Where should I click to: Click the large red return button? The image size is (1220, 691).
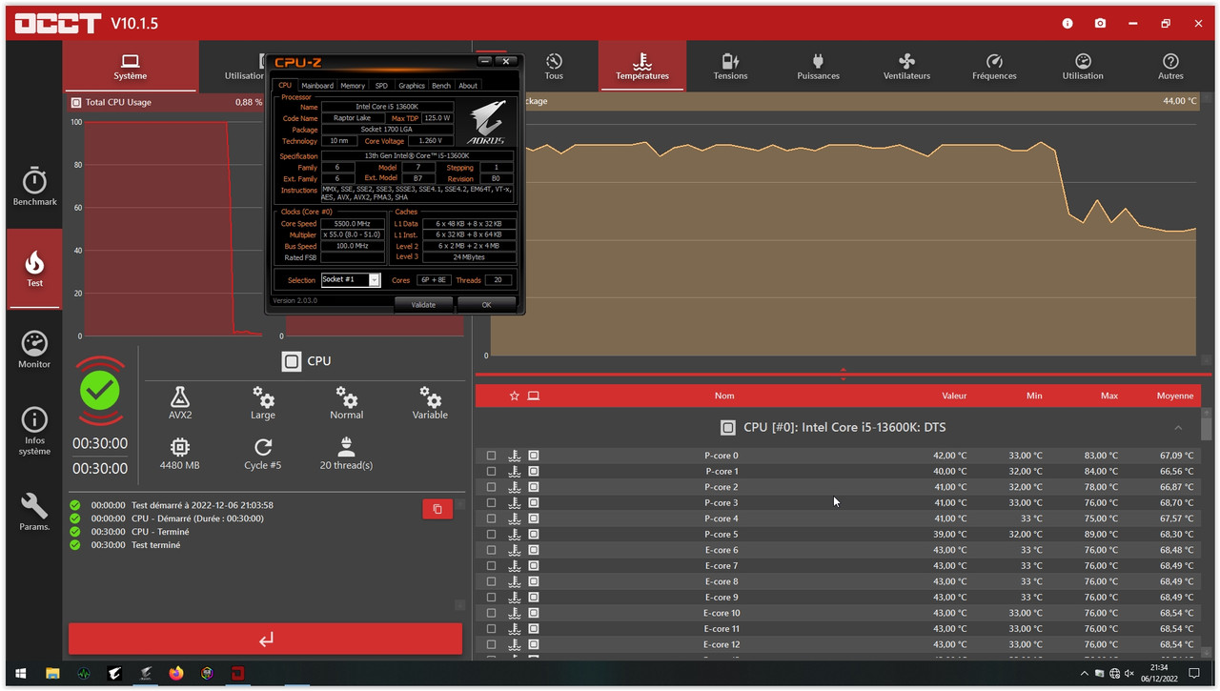coord(265,639)
